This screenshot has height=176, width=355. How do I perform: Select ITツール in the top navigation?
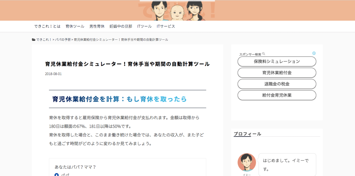(x=144, y=26)
